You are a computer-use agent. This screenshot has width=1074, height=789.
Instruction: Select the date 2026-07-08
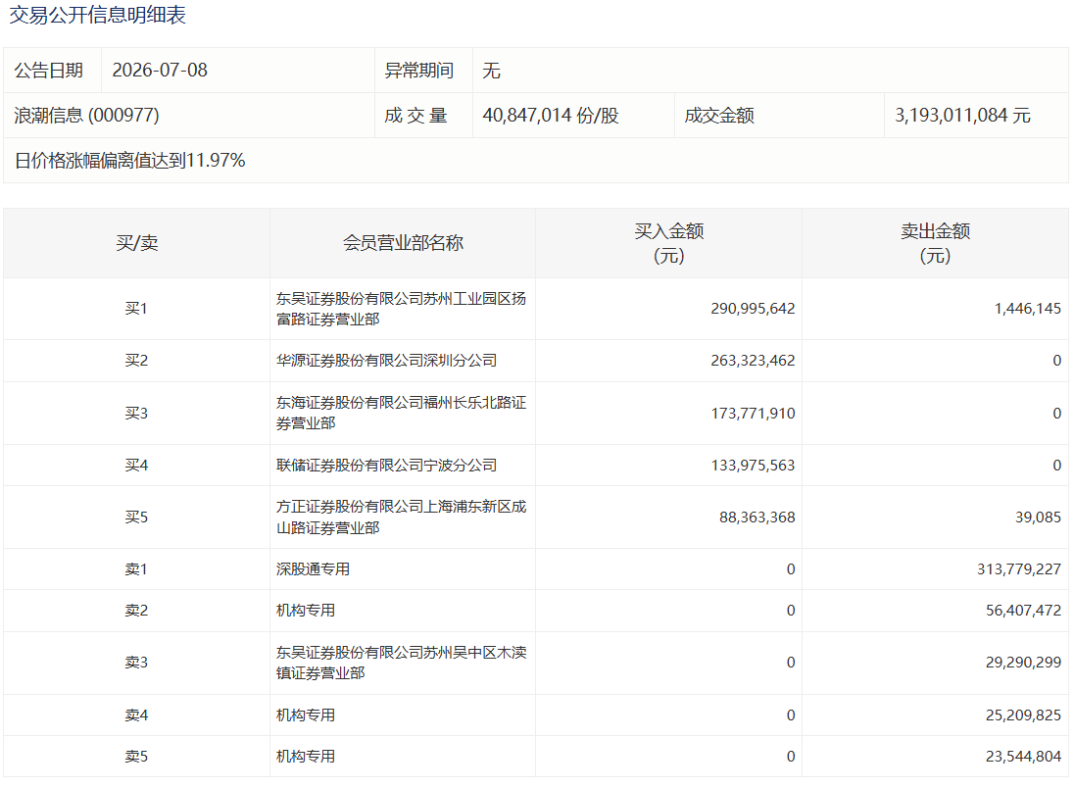[x=160, y=70]
